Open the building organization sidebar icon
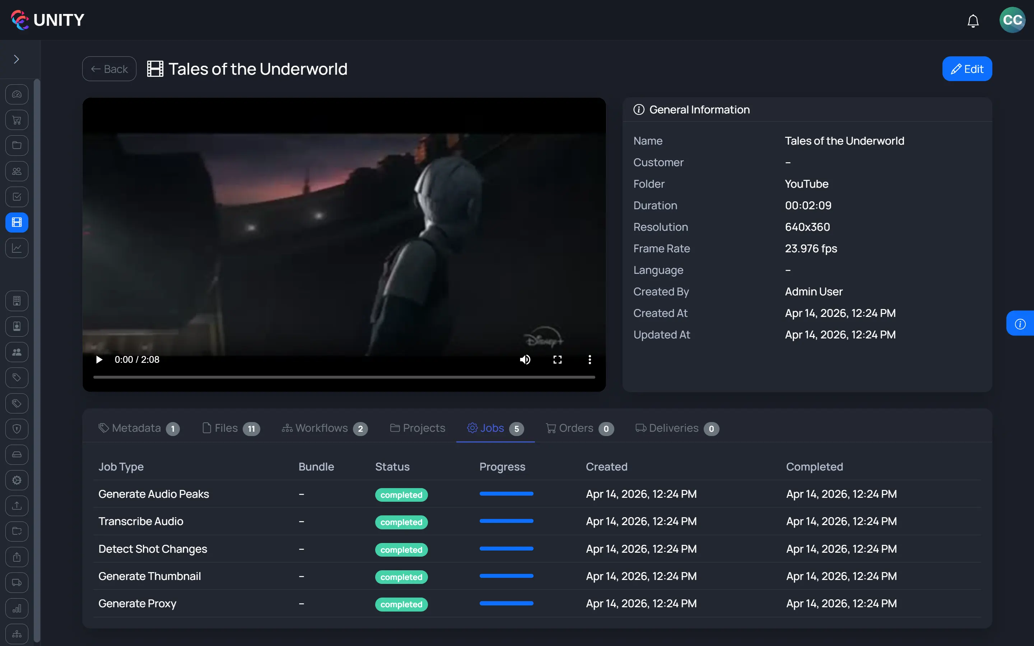Viewport: 1034px width, 646px height. coord(17,301)
